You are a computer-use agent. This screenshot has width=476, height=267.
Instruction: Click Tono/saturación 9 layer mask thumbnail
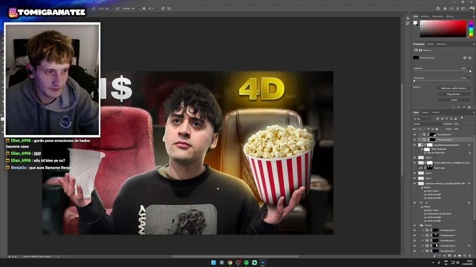pos(433,140)
